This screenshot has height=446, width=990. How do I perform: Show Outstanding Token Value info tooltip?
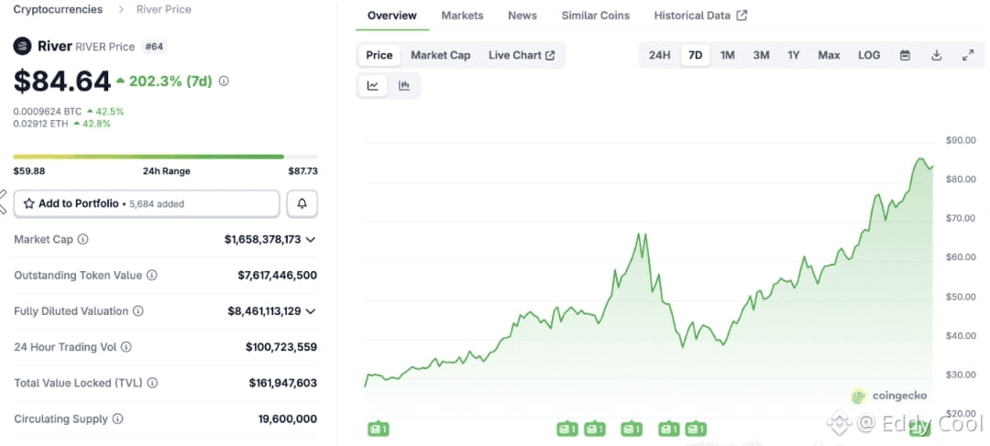point(152,276)
